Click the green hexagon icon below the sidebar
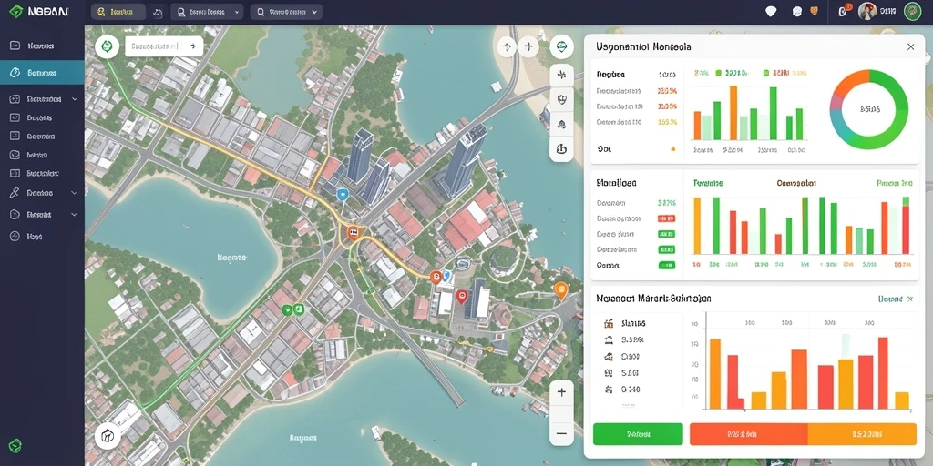The image size is (933, 466). pyautogui.click(x=15, y=445)
